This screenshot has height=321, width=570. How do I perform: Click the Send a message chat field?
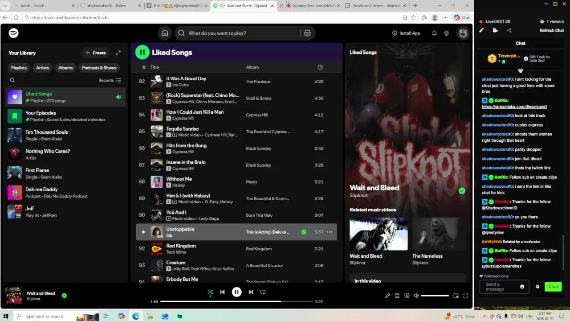click(504, 287)
